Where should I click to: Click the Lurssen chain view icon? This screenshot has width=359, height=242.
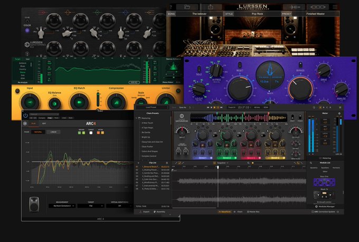point(318,7)
